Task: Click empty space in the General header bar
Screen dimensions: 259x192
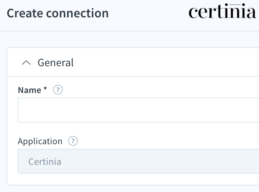Action: pos(165,62)
